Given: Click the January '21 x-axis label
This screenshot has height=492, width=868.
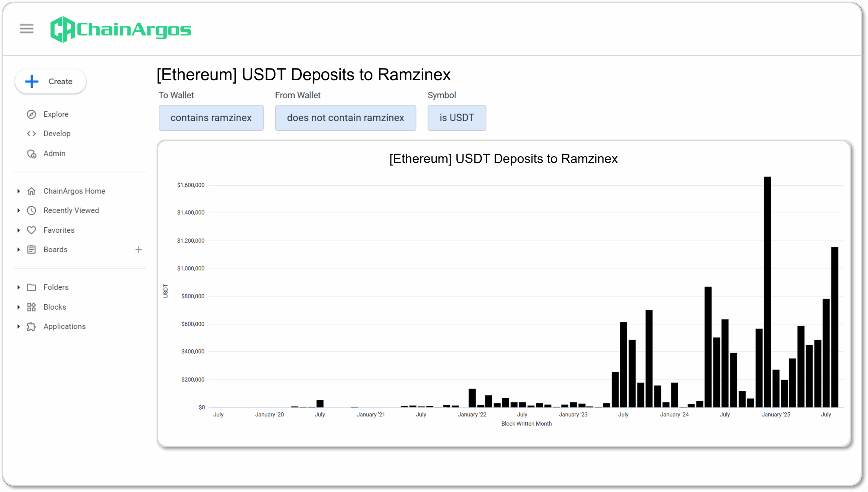Looking at the screenshot, I should tap(371, 415).
